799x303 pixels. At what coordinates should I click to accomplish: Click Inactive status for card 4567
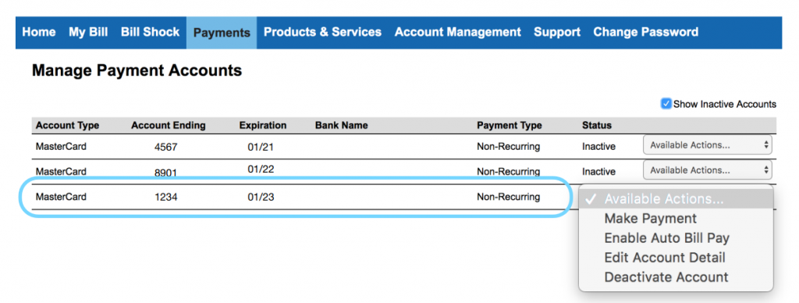[598, 146]
